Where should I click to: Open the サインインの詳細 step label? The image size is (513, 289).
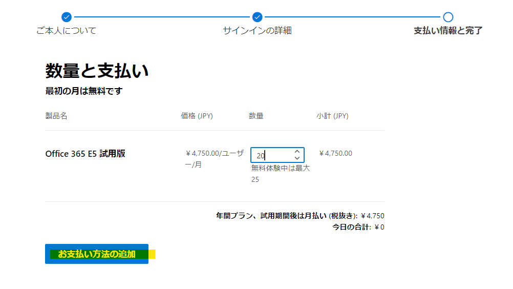click(x=257, y=31)
